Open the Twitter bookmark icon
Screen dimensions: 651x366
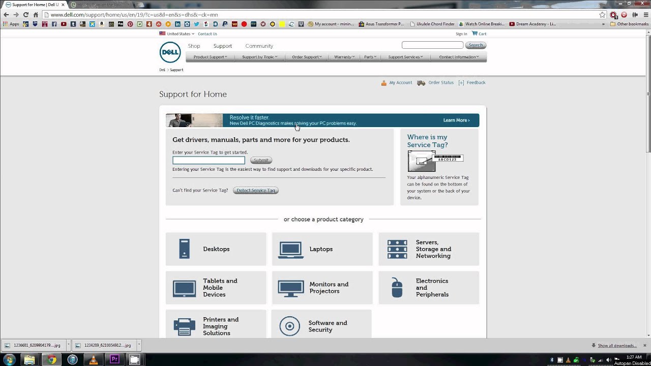(x=196, y=24)
